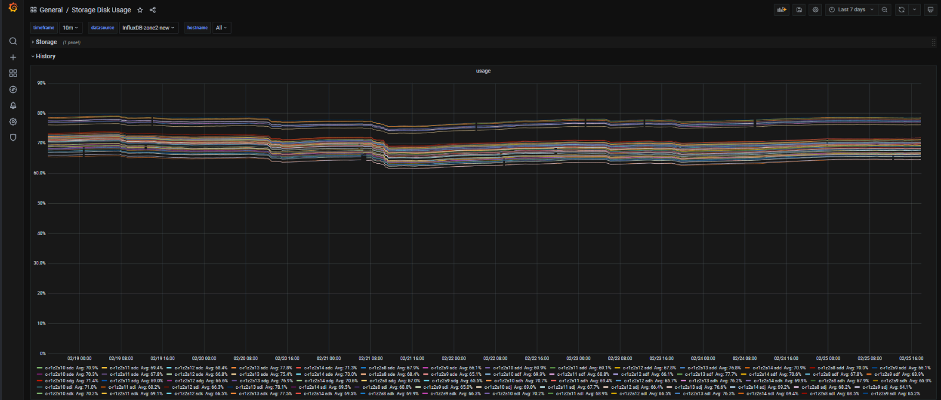Cycle view mode with the monitor icon
The width and height of the screenshot is (941, 400).
(930, 10)
